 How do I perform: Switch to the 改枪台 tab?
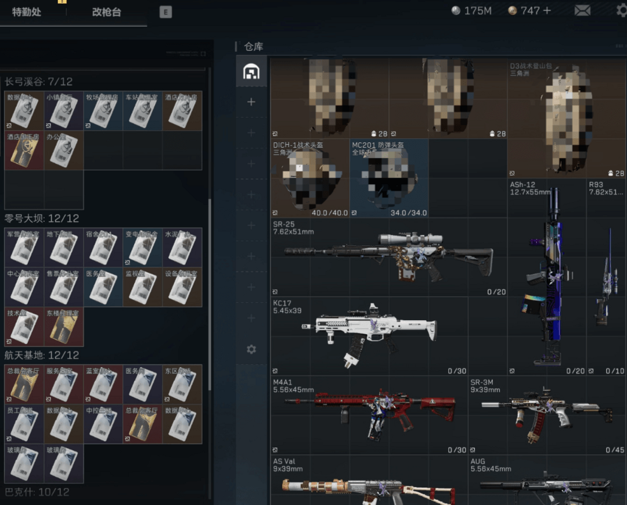(x=107, y=12)
